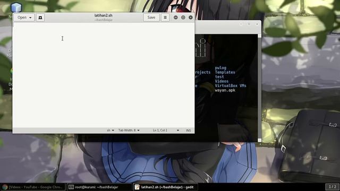Minimize the terminal window behind gedit

pyautogui.click(x=241, y=24)
